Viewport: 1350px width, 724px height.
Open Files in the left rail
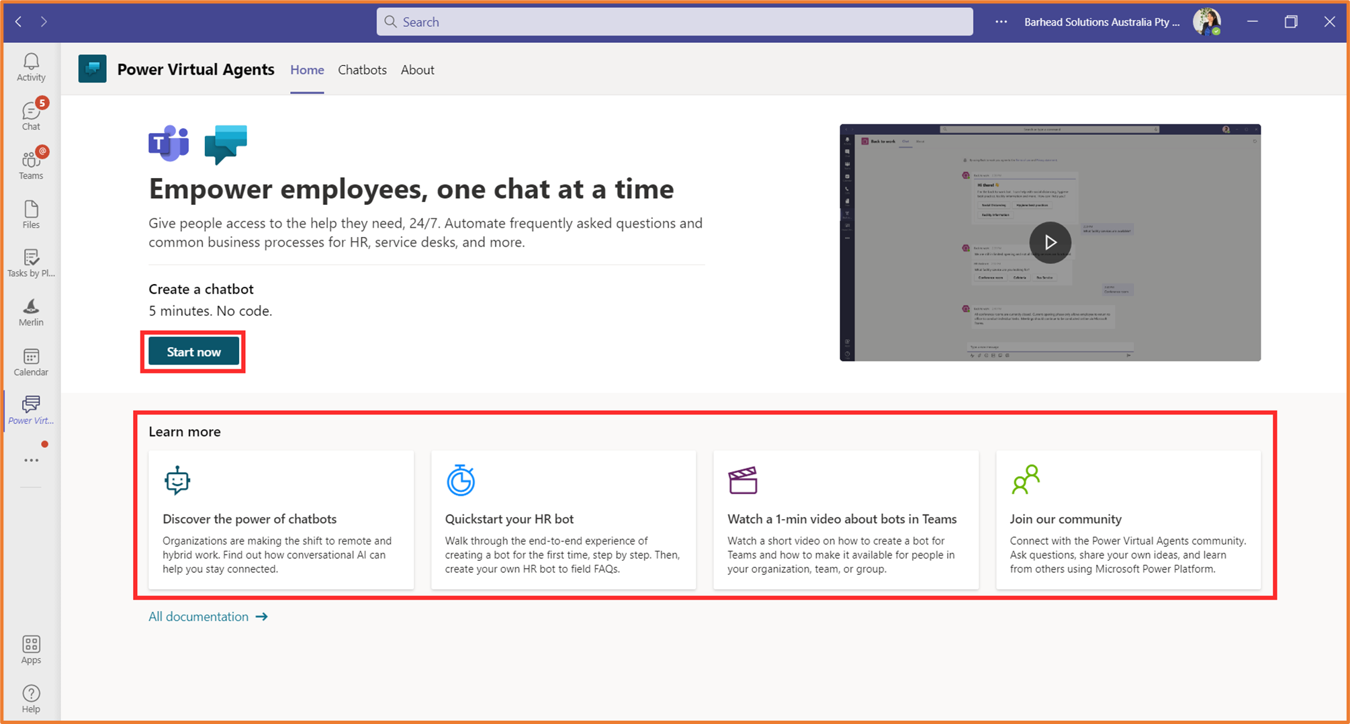tap(31, 214)
